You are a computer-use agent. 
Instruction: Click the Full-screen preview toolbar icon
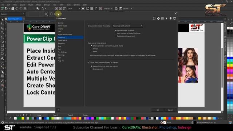[83, 8]
